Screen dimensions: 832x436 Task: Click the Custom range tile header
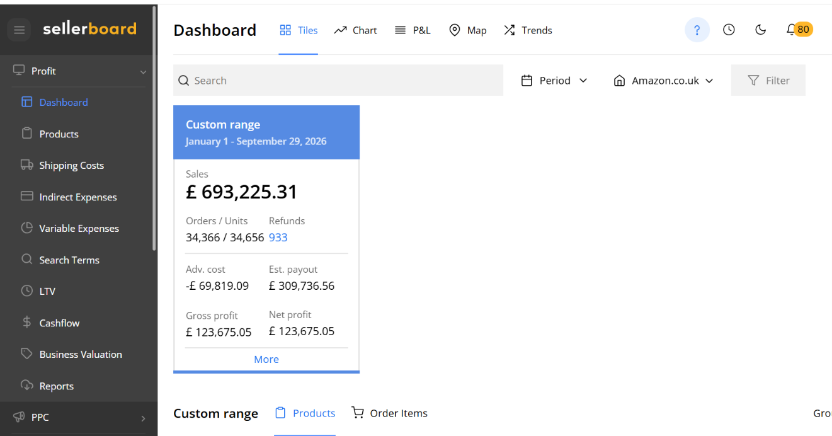266,132
